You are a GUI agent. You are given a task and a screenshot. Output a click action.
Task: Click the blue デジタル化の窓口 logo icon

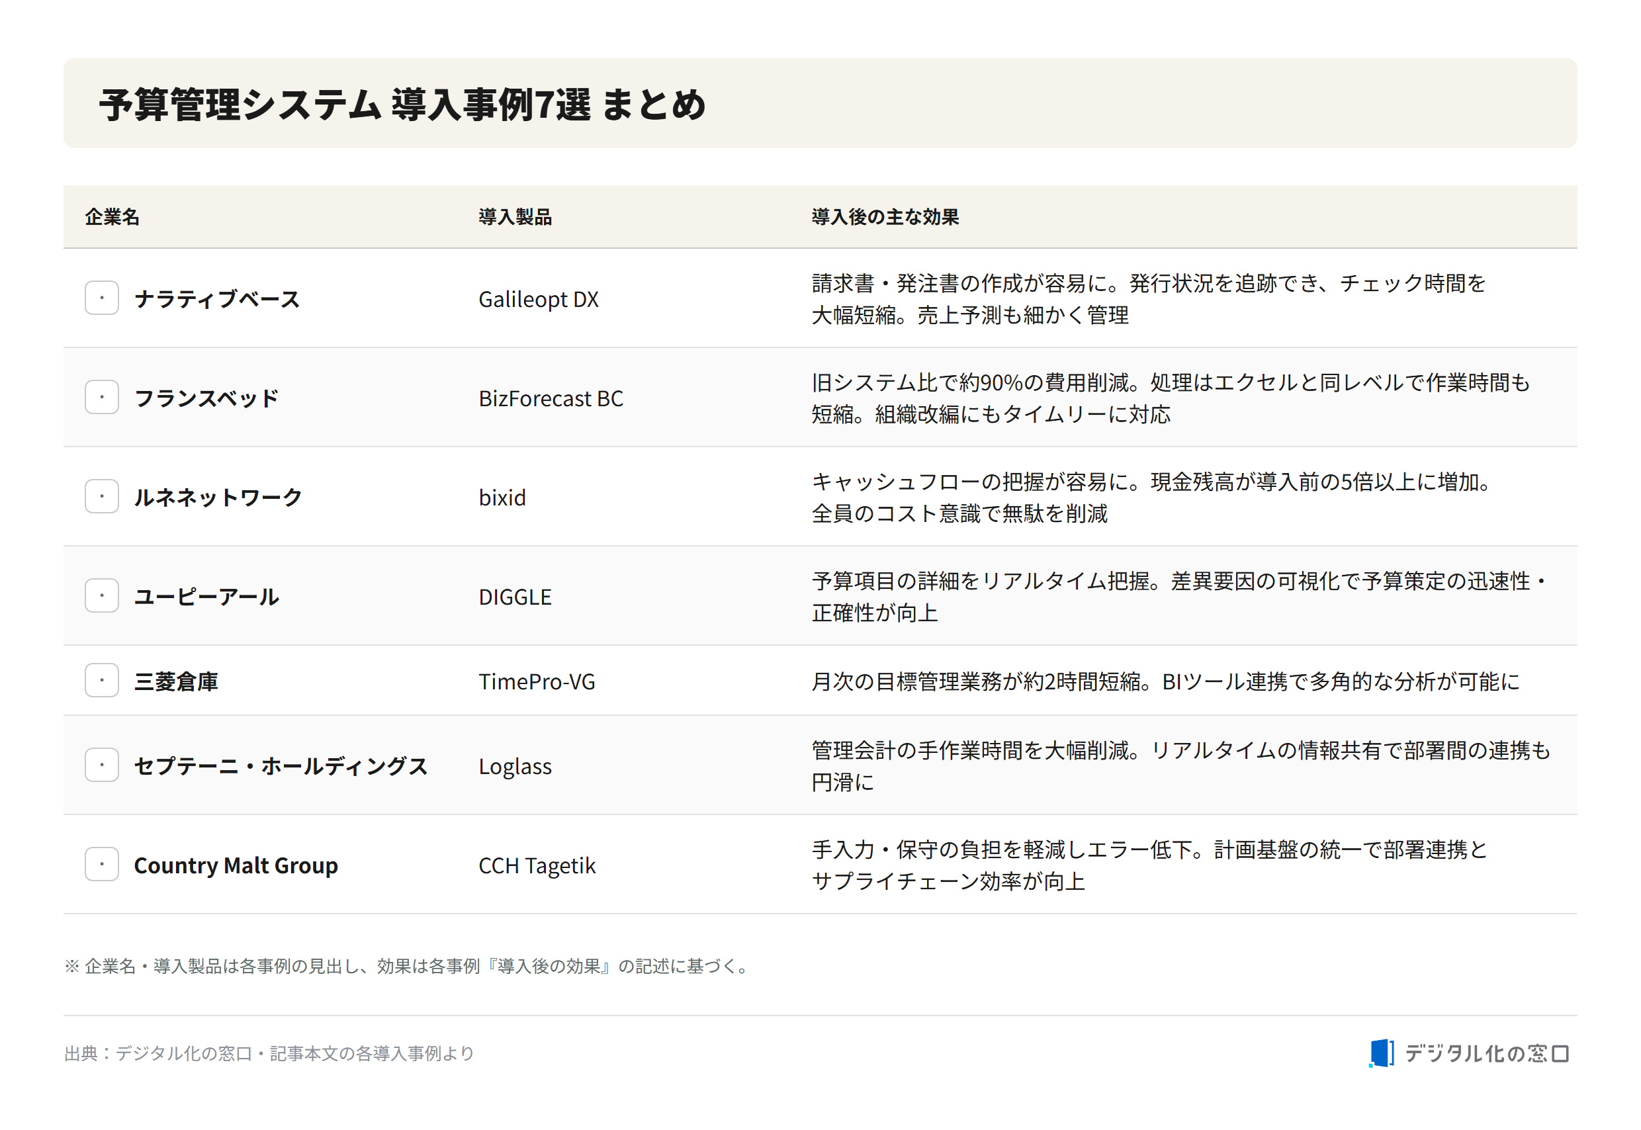[1381, 1053]
